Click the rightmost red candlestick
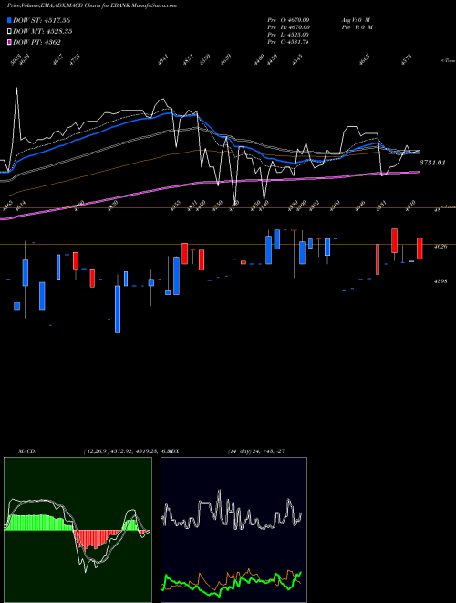Screen dimensions: 456x603 pyautogui.click(x=420, y=249)
